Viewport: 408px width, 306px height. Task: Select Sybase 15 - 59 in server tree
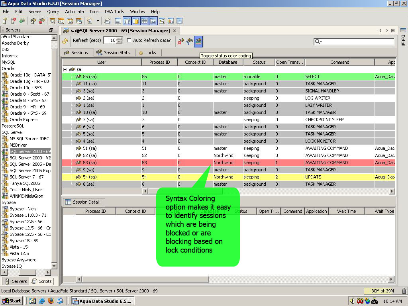(x=24, y=241)
